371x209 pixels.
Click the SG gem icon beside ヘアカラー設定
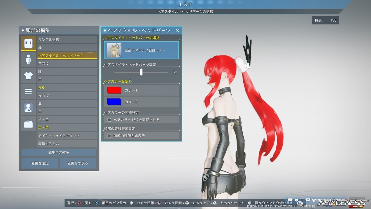coord(130,81)
